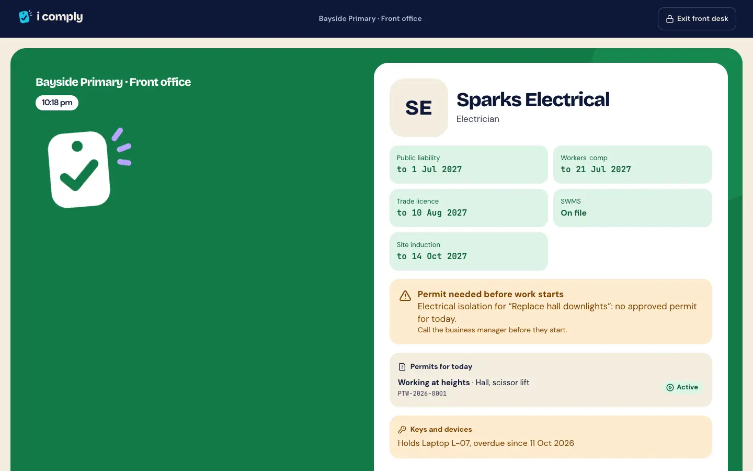
Task: Click 'Holds Laptop L-07, overdue since 11 Oct 2026'
Action: [486, 443]
